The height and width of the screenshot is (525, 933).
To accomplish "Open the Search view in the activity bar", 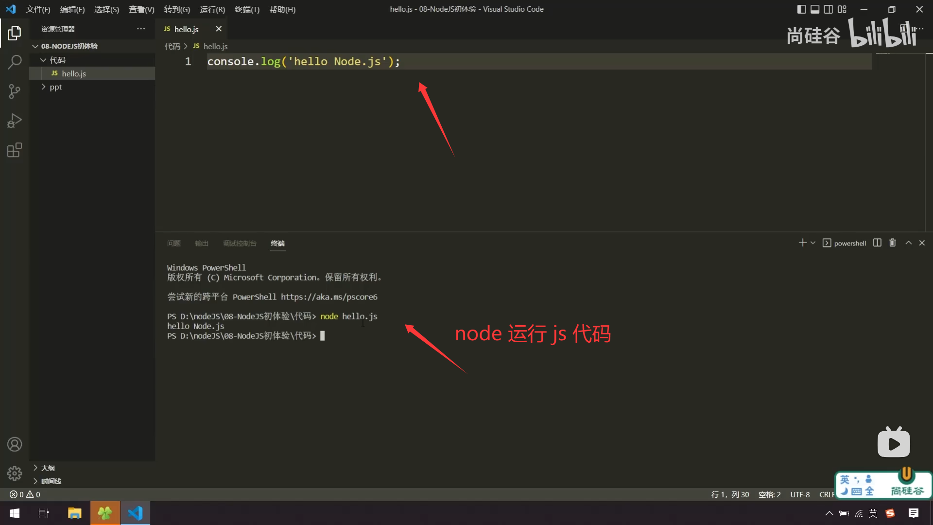I will [x=15, y=62].
